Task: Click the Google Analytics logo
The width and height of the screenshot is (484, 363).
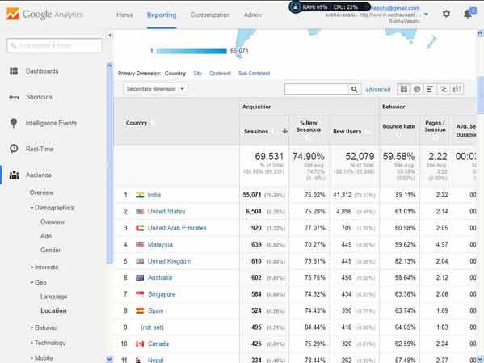Action: (44, 15)
